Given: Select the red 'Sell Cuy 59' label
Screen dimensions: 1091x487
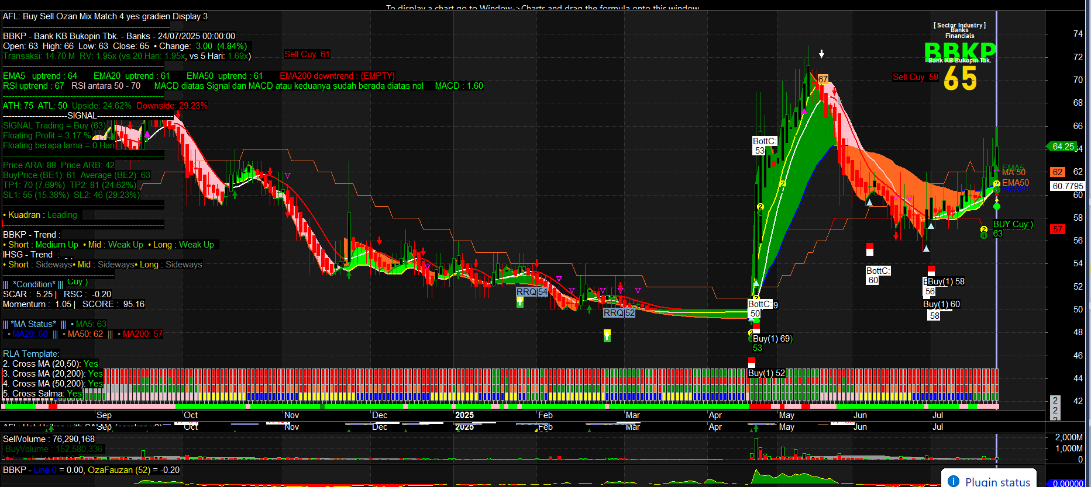Looking at the screenshot, I should click(x=916, y=76).
